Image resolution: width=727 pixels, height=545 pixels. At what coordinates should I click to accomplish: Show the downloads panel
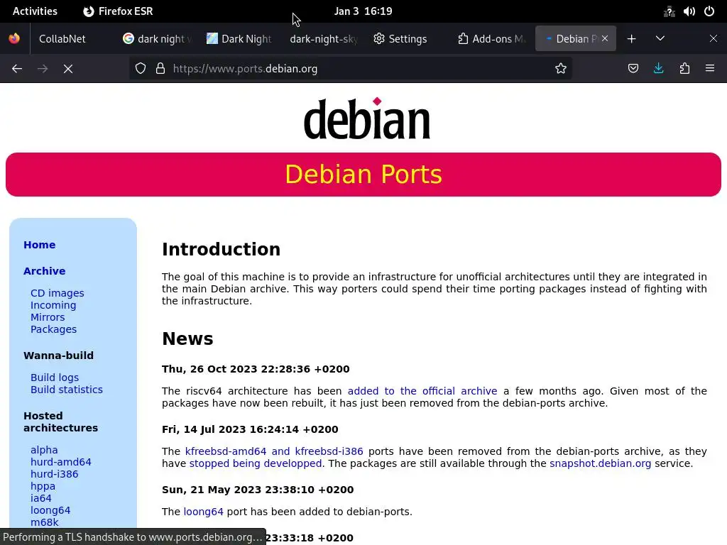coord(658,69)
